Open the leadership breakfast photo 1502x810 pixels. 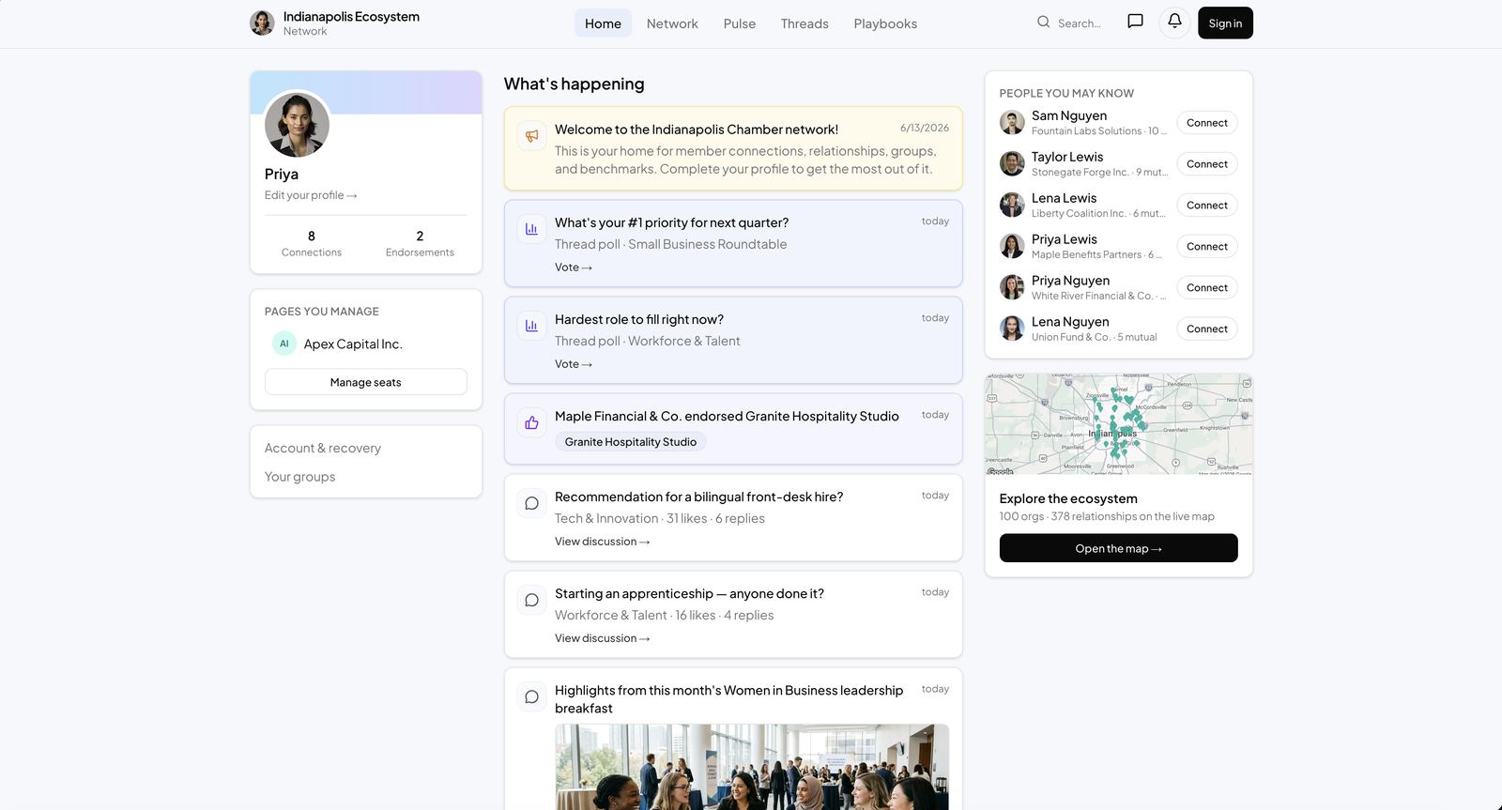(x=752, y=767)
